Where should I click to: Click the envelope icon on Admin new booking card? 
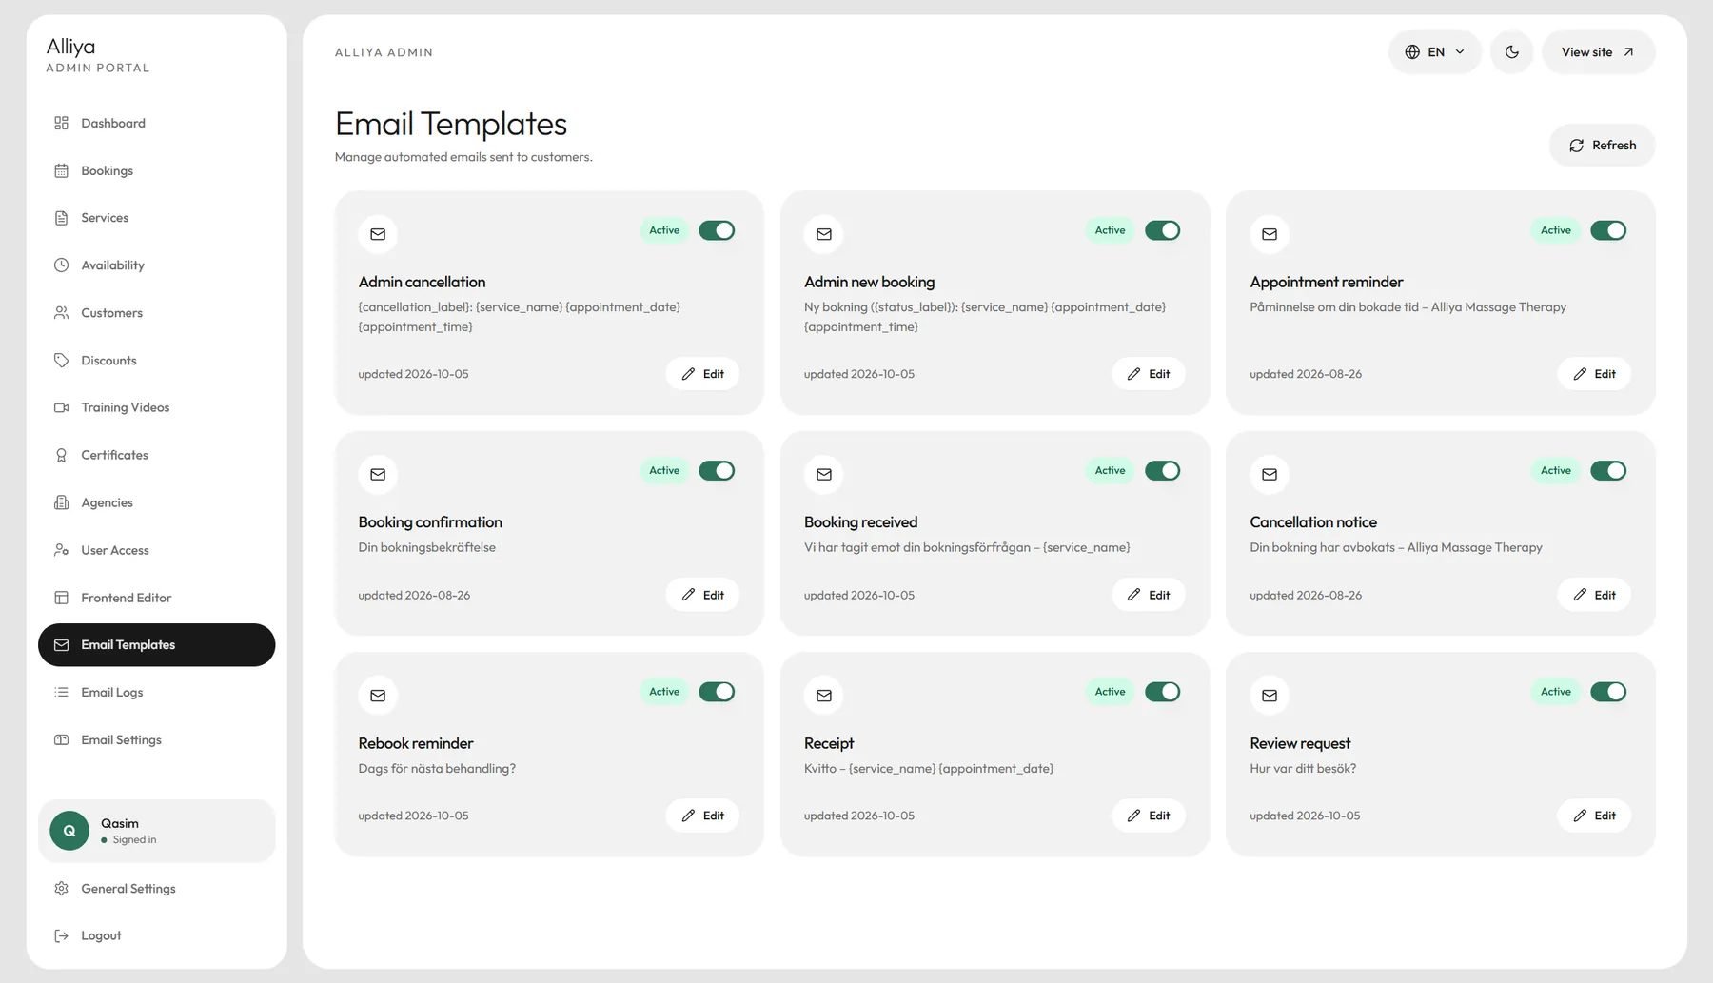coord(824,234)
